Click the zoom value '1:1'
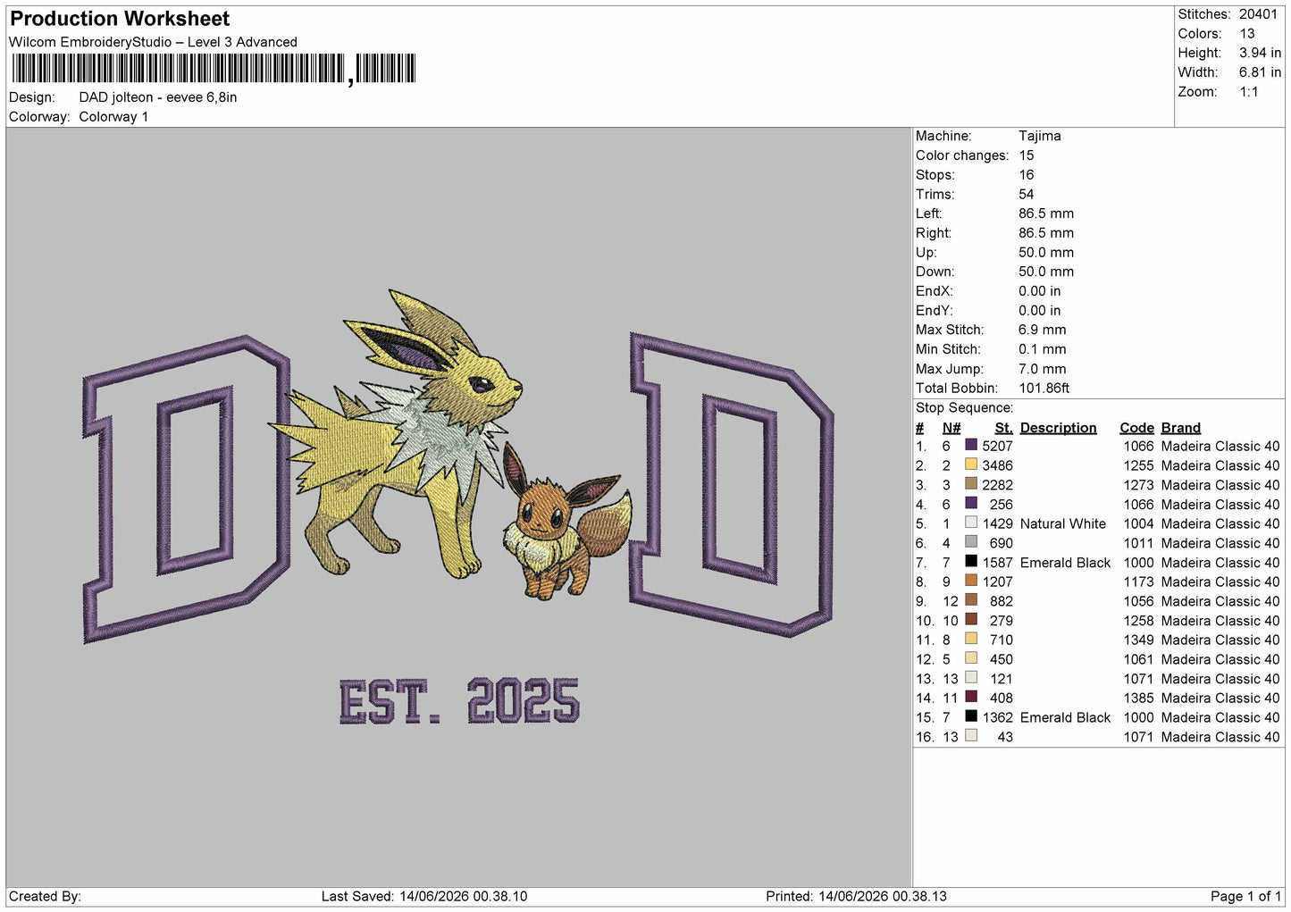Viewport: 1291px width, 912px height. (1249, 92)
